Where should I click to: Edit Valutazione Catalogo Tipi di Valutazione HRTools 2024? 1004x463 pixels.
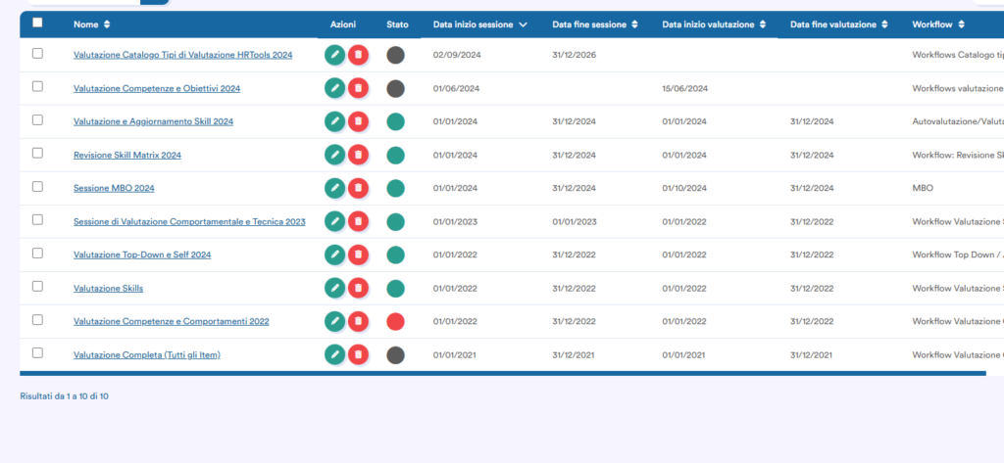pyautogui.click(x=335, y=55)
